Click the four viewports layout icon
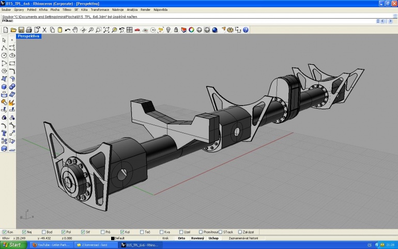Viewport: 398px width, 249px height. coord(129,30)
